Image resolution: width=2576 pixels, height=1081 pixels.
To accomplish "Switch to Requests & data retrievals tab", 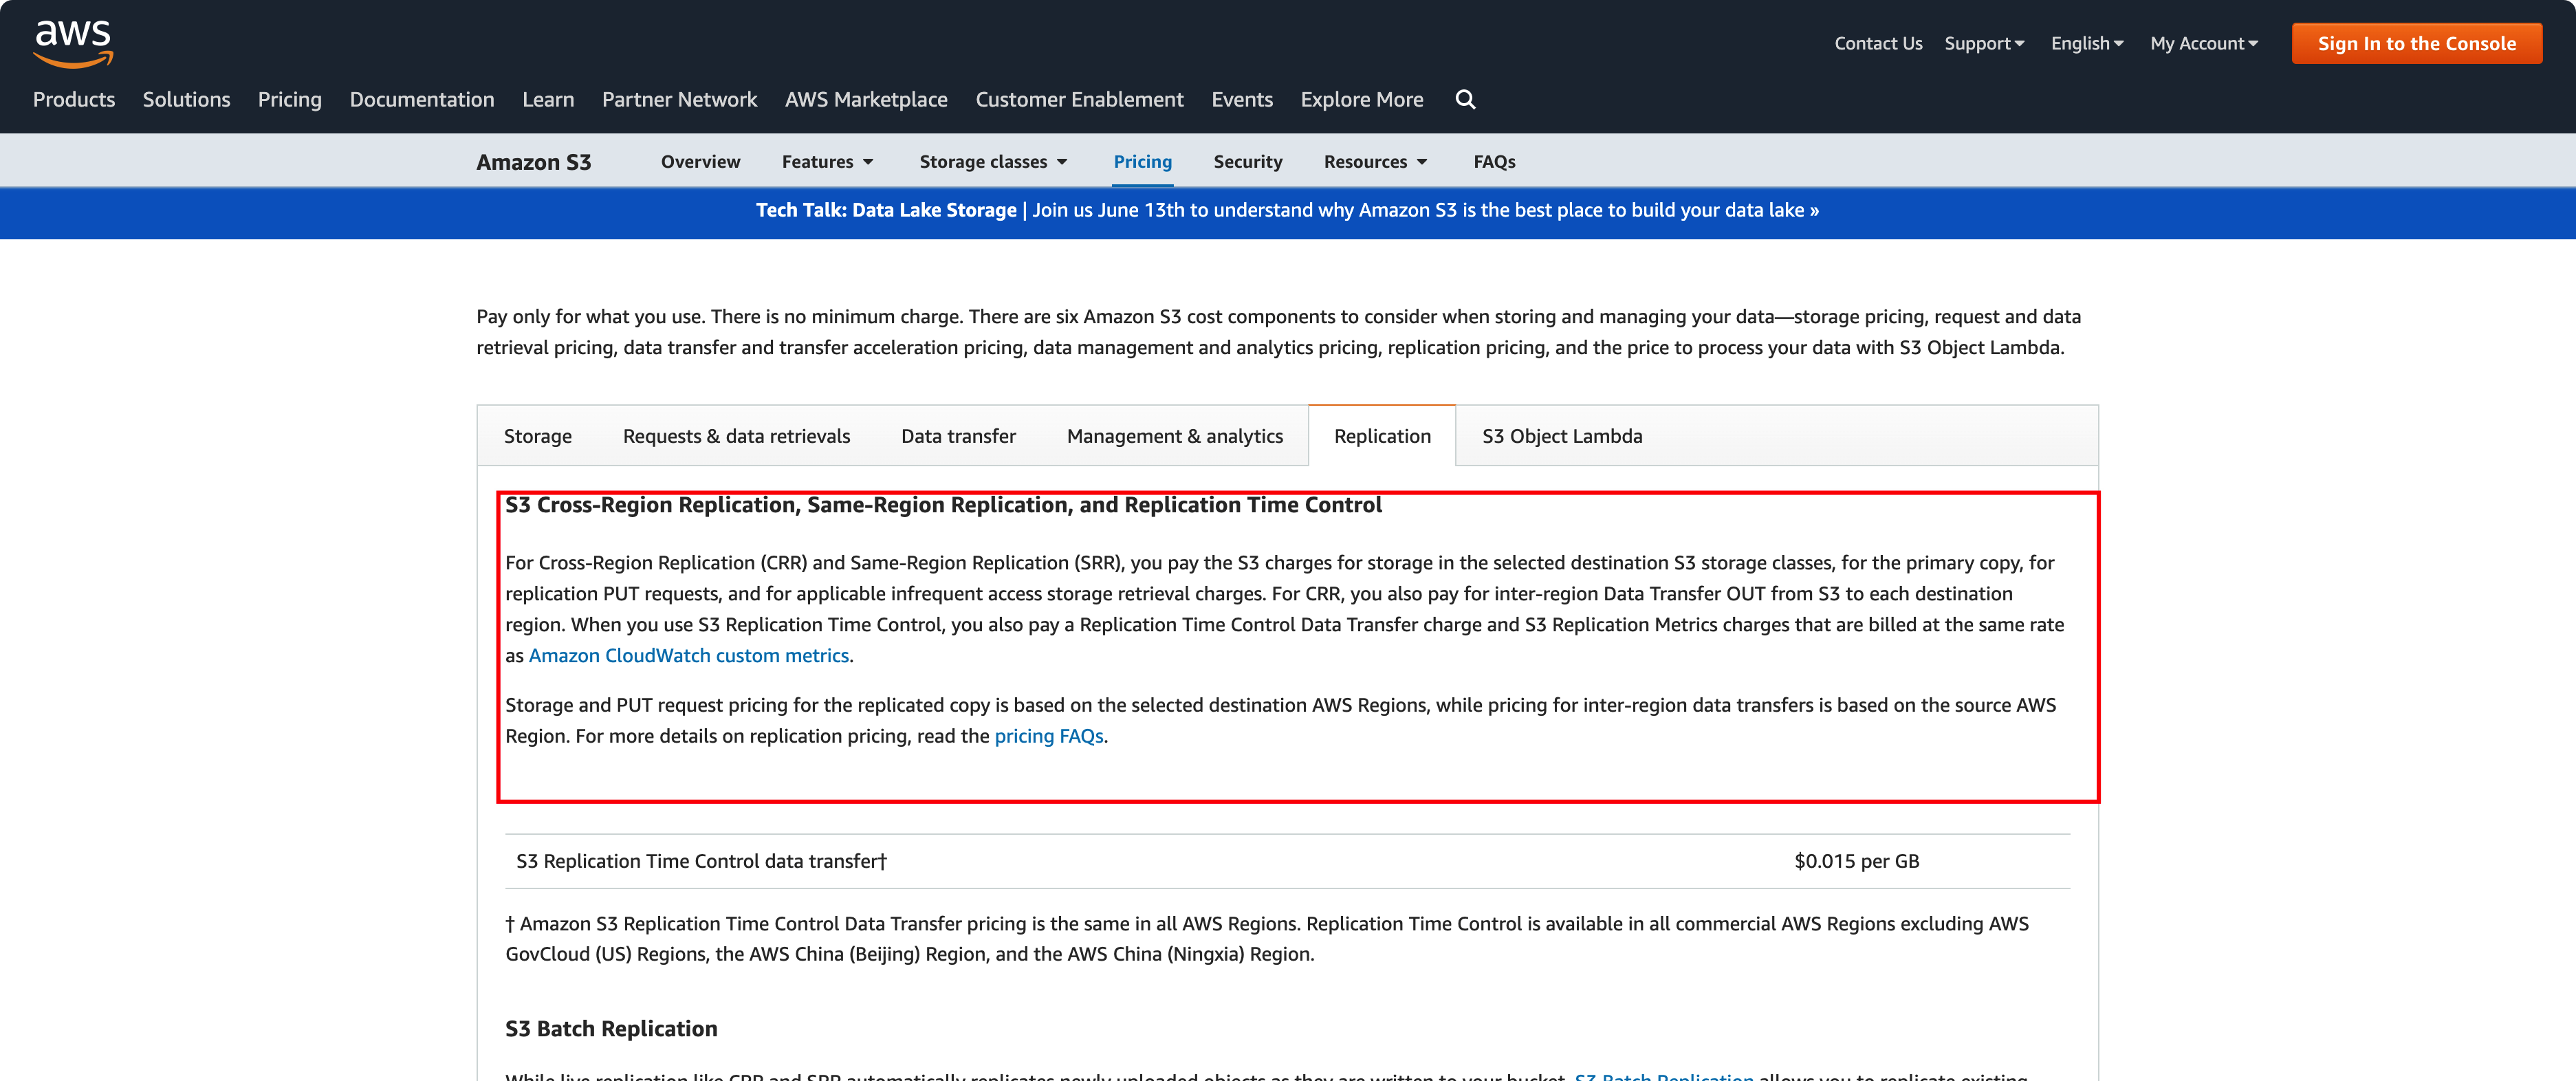I will 736,436.
